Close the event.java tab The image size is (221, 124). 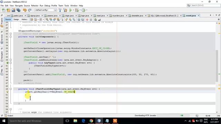(199, 15)
